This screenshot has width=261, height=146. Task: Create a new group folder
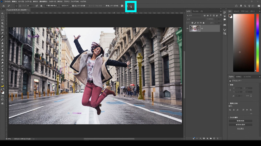(x=211, y=139)
